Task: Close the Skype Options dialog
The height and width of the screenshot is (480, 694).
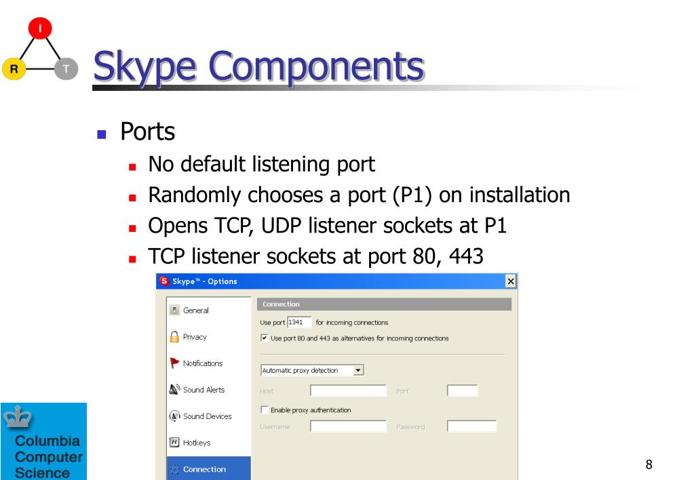Action: point(510,281)
